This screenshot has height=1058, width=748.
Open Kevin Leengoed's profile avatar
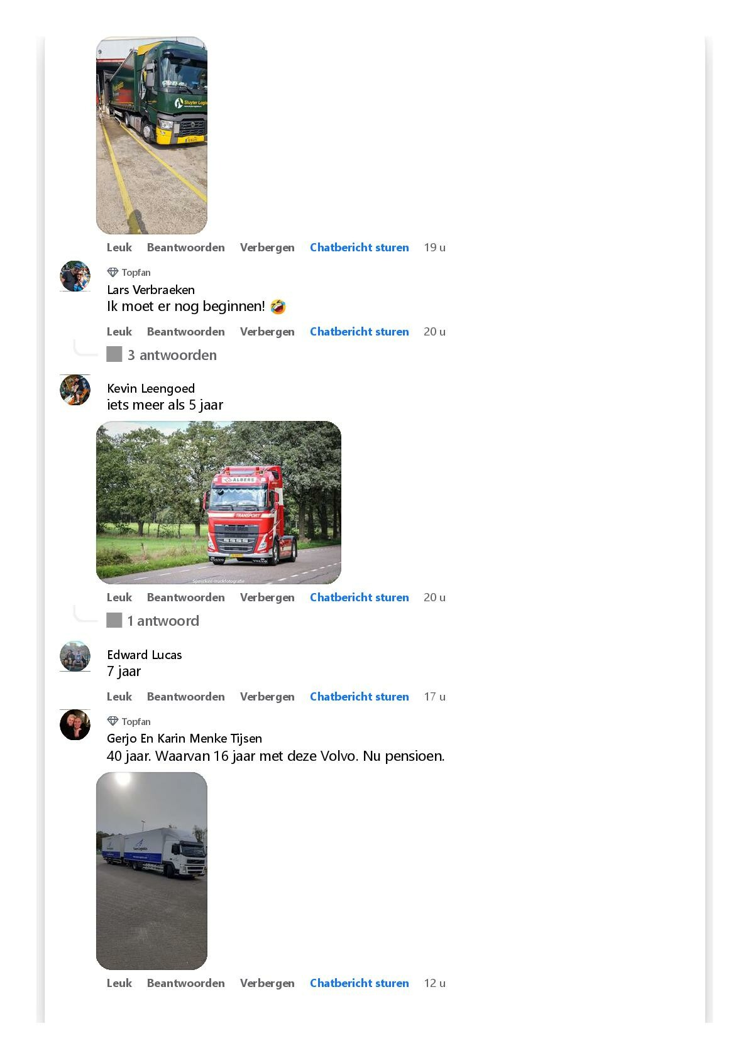(75, 390)
